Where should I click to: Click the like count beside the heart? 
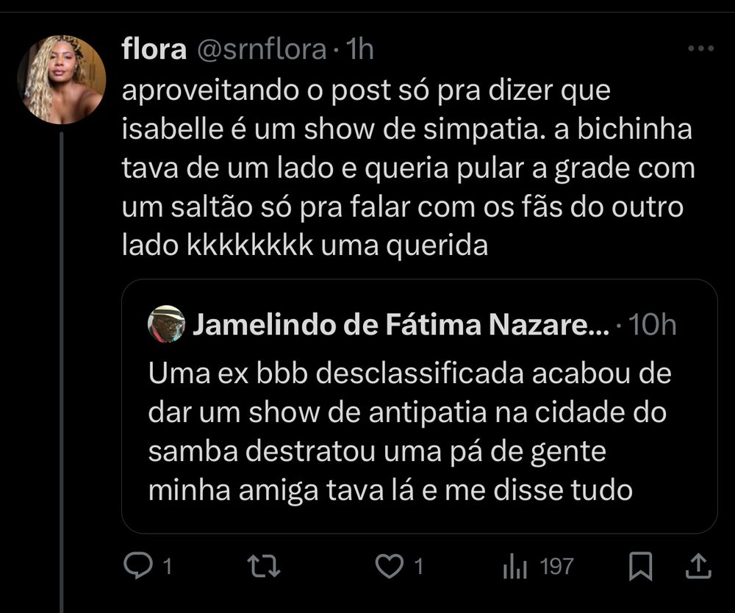[x=417, y=567]
